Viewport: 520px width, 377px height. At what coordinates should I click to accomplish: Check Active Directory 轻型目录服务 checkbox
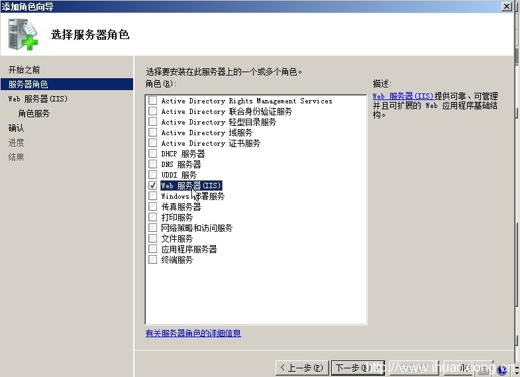coord(152,122)
